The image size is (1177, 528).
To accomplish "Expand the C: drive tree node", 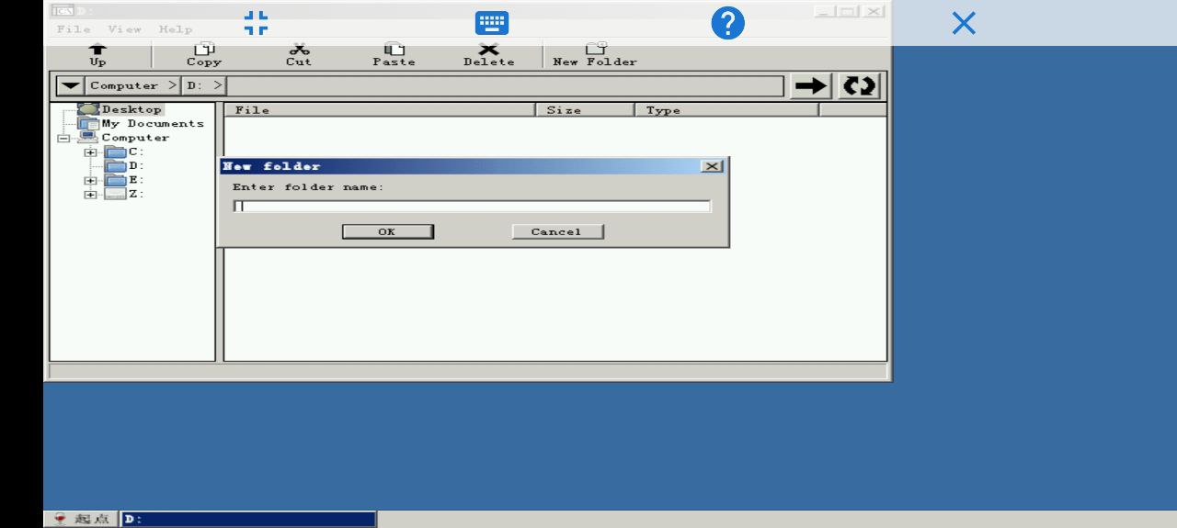I will tap(90, 152).
